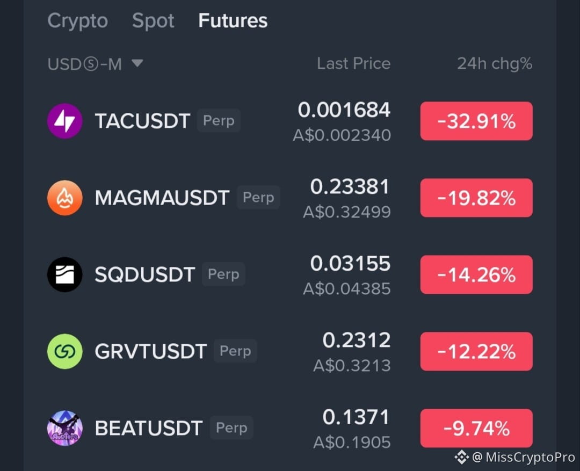Viewport: 580px width, 471px height.
Task: Tap the GRVT green link coin icon
Action: (65, 351)
